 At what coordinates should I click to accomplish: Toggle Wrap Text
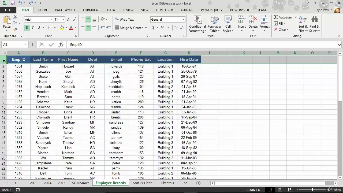pyautogui.click(x=124, y=19)
